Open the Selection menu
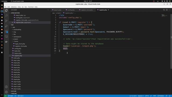 click(x=14, y=7)
